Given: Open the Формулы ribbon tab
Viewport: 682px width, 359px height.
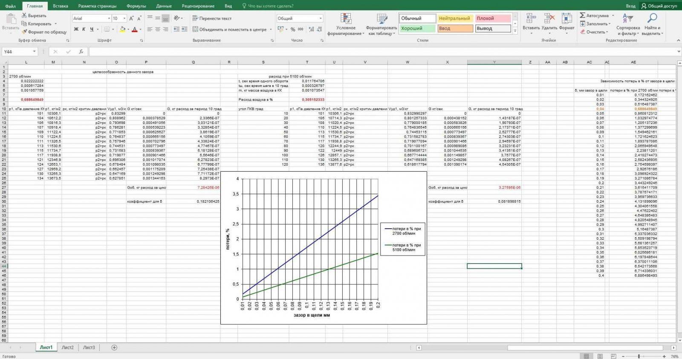Looking at the screenshot, I should click(x=136, y=6).
